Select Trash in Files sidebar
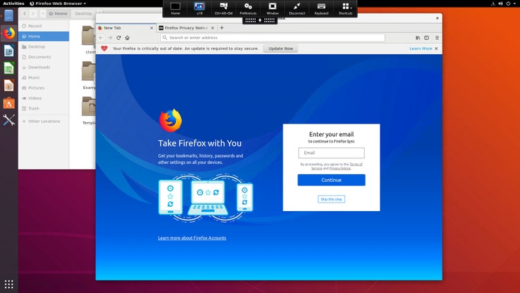Image resolution: width=520 pixels, height=293 pixels. [44, 108]
